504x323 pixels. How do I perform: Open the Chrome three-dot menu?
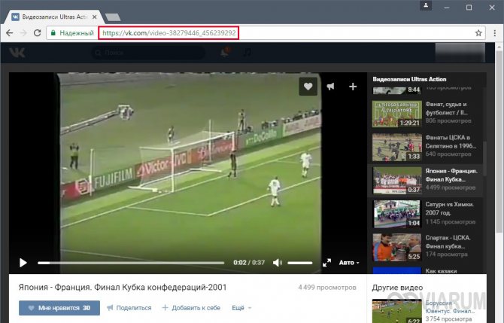click(x=495, y=33)
